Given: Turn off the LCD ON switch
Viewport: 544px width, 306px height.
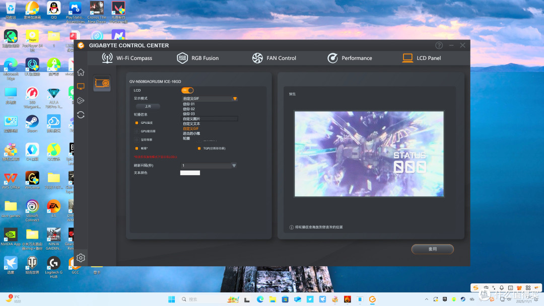Looking at the screenshot, I should pyautogui.click(x=187, y=90).
